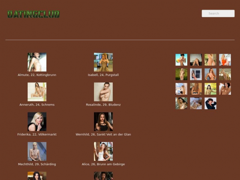Click the 'Anneruth, 24, Schrems' link
240x180 pixels.
click(37, 105)
